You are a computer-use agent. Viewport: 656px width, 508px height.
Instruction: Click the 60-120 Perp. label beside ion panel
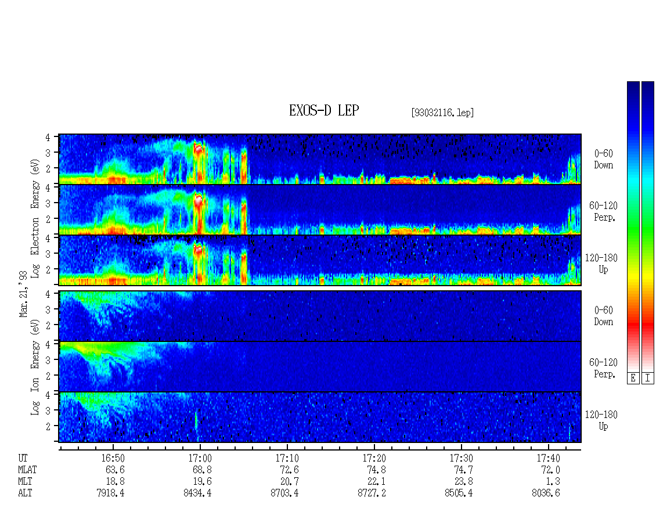603,368
